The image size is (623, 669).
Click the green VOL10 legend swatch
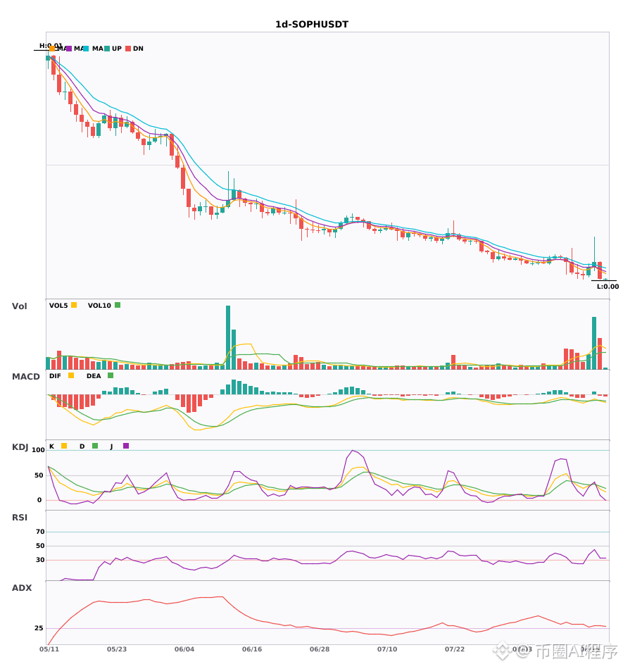(x=118, y=305)
